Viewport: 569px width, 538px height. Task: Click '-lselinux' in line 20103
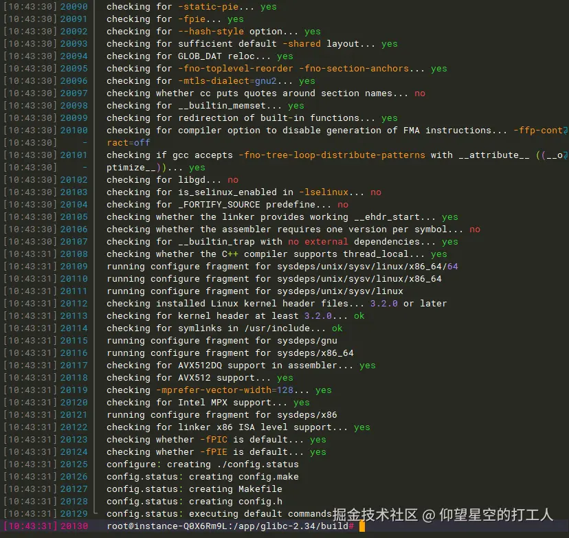point(324,192)
